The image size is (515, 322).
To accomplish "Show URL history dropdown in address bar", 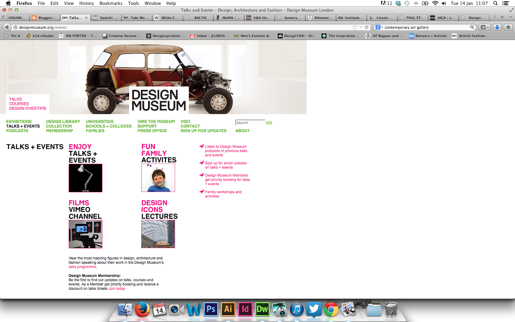I will coord(361,27).
